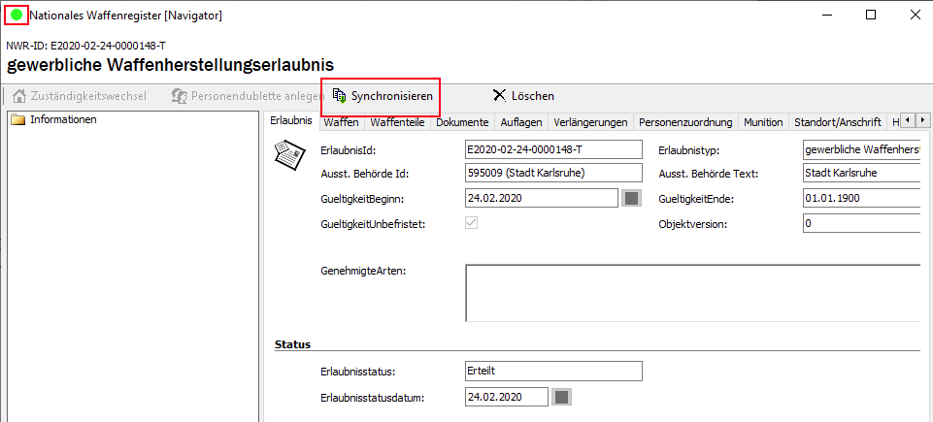The image size is (933, 422).
Task: Click the Löschen delete button
Action: tap(523, 96)
